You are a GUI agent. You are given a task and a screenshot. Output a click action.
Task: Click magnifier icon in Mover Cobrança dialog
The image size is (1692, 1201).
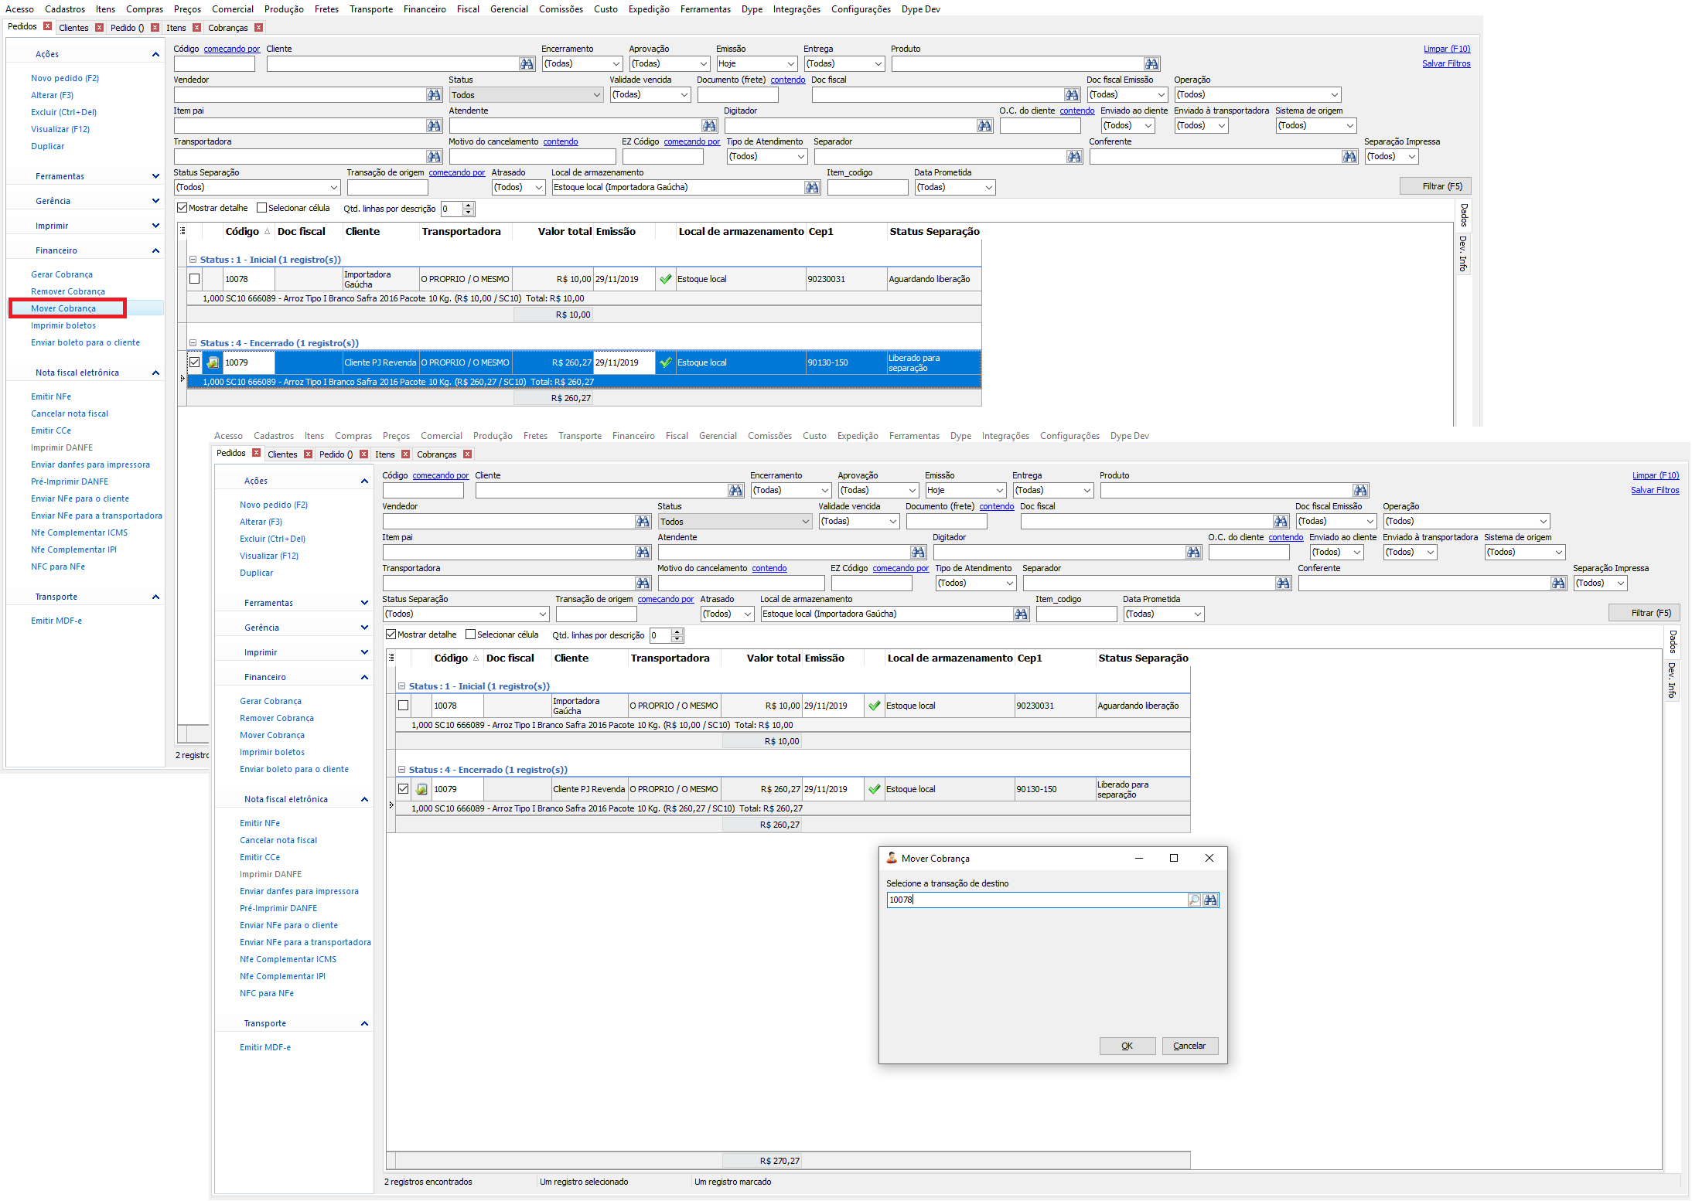1194,900
